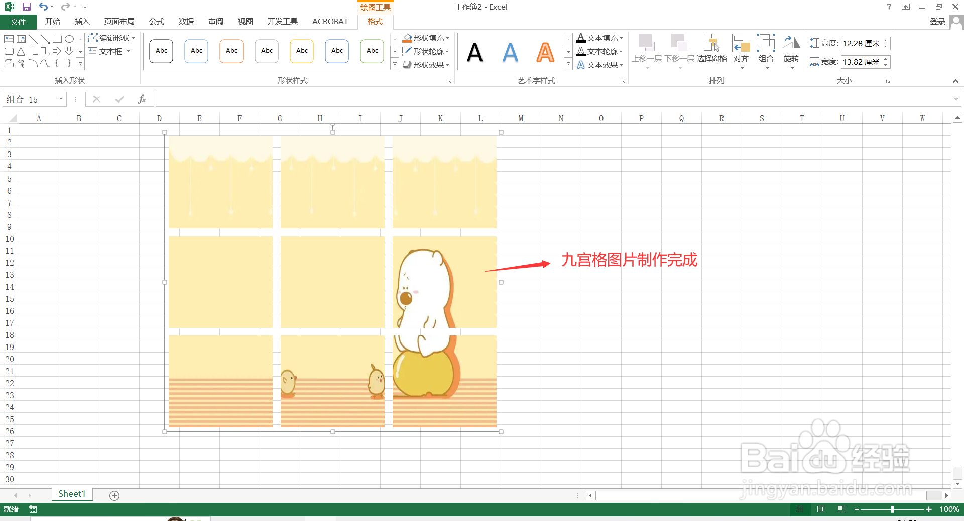Switch to the Page Layout (页面布局) tab
This screenshot has width=964, height=521.
tap(119, 22)
